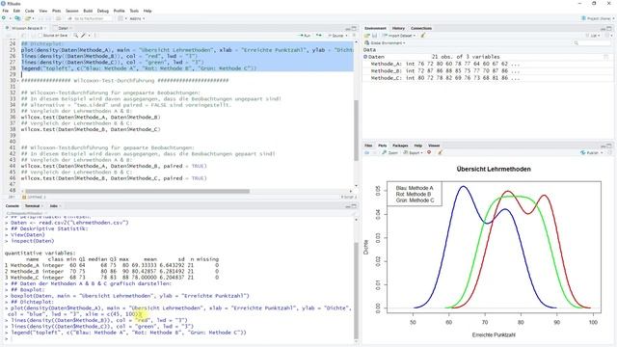The height and width of the screenshot is (347, 617).
Task: Click the load workspace icon in Environment pane
Action: (x=367, y=36)
